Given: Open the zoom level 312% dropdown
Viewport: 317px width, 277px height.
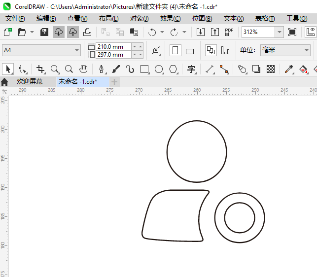Looking at the screenshot, I should tap(279, 32).
